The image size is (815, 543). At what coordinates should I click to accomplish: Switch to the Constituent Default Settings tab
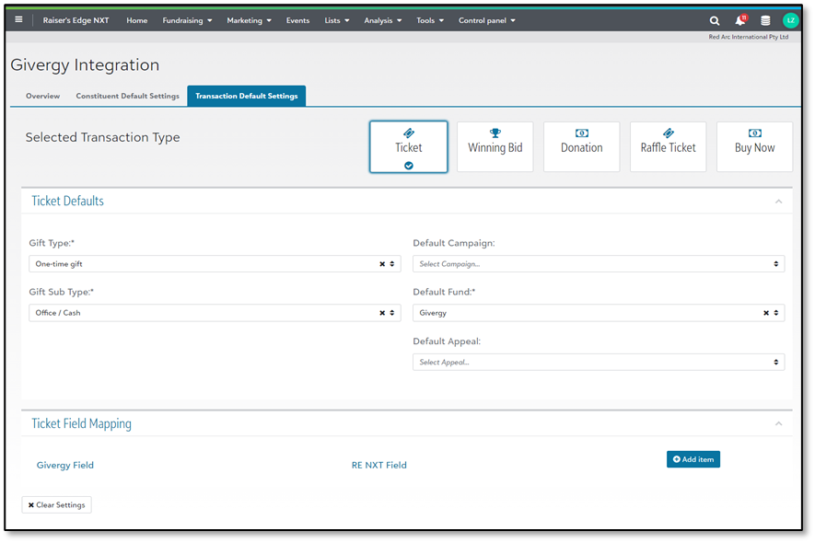127,95
